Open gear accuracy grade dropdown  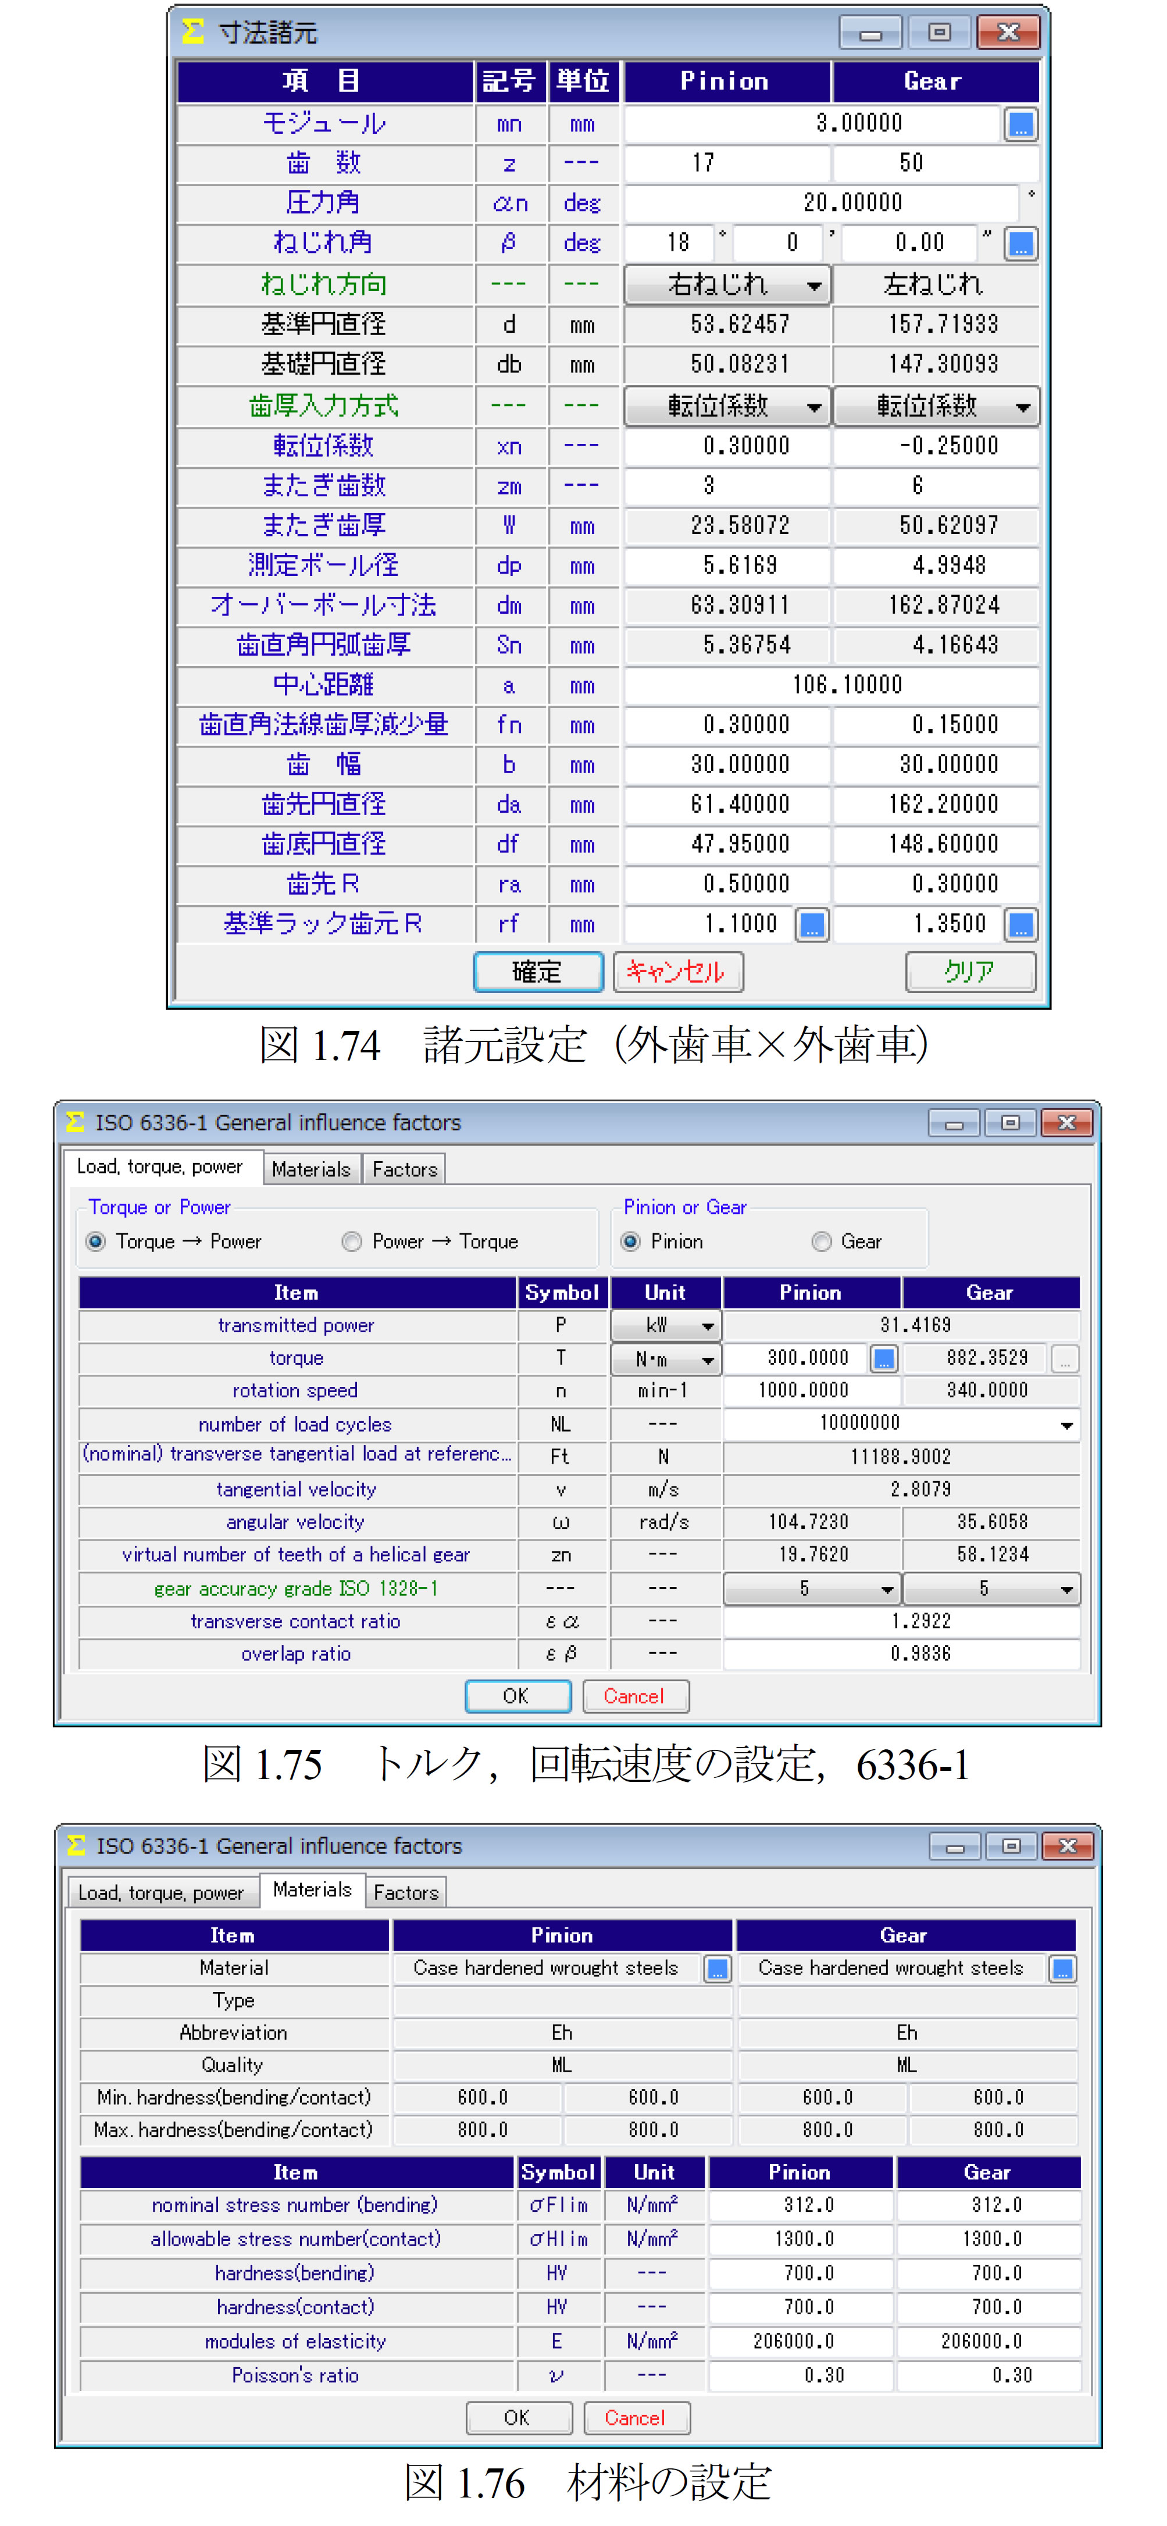click(991, 1589)
